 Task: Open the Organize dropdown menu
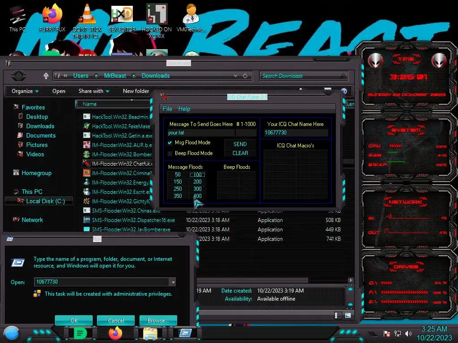click(25, 91)
